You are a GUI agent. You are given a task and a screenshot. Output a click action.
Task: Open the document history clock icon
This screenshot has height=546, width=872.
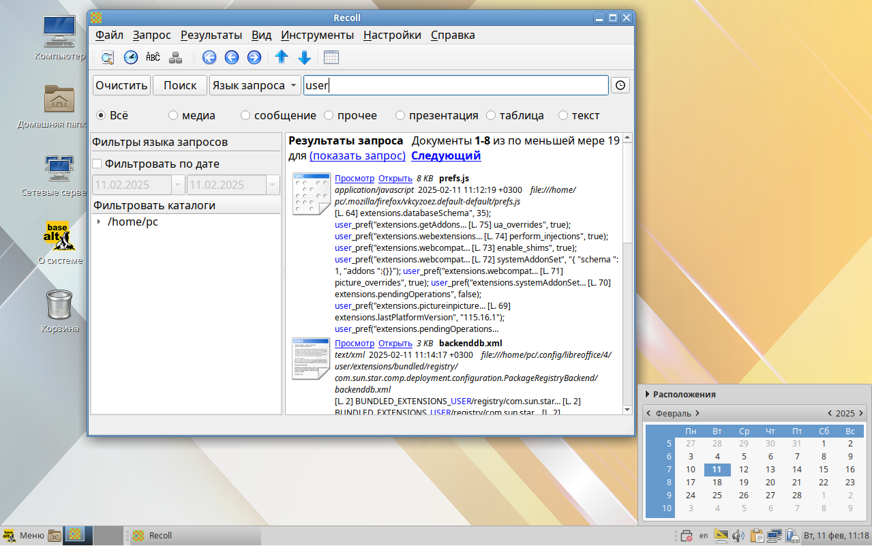130,57
